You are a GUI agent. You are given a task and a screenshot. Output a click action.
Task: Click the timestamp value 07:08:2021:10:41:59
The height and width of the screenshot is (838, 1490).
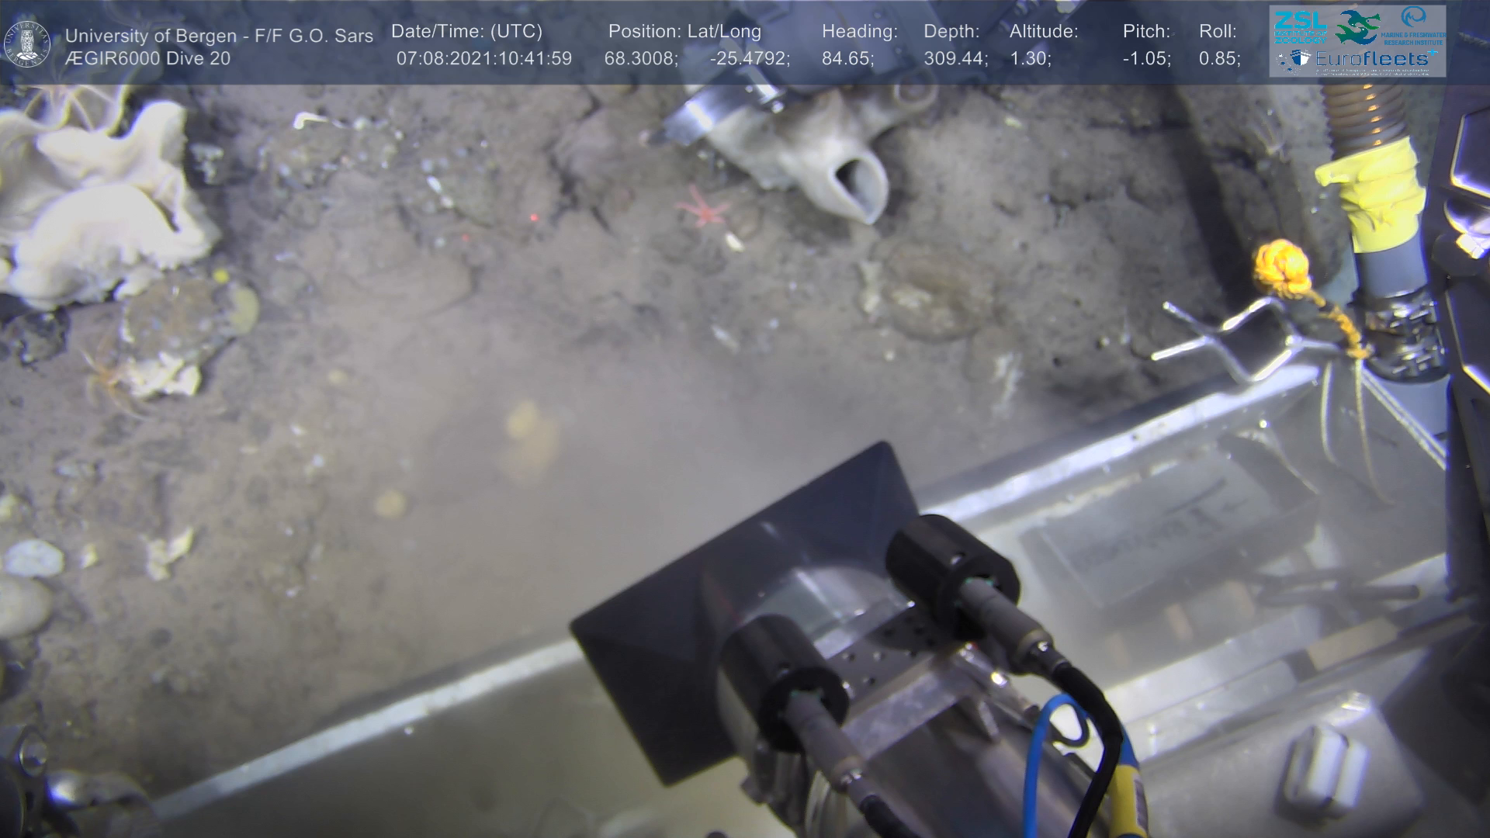pos(483,59)
